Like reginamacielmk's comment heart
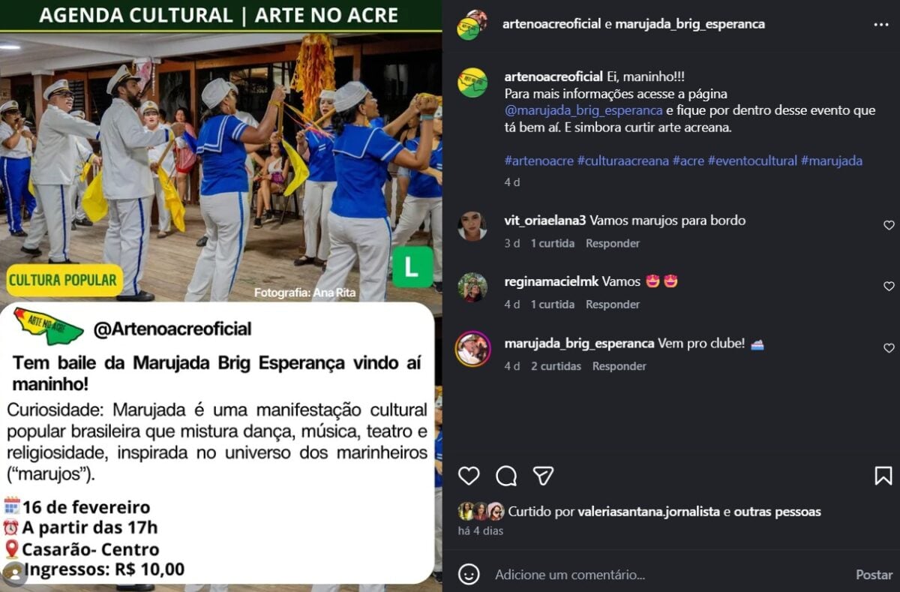The image size is (900, 592). (889, 286)
